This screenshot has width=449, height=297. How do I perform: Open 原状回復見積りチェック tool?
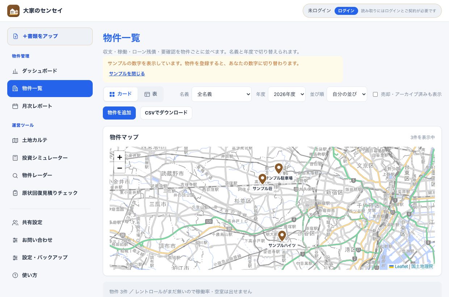coord(50,193)
